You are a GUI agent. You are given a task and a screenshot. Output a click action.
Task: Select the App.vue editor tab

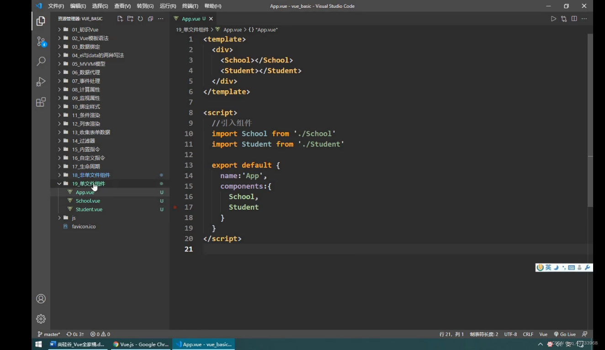pyautogui.click(x=193, y=19)
